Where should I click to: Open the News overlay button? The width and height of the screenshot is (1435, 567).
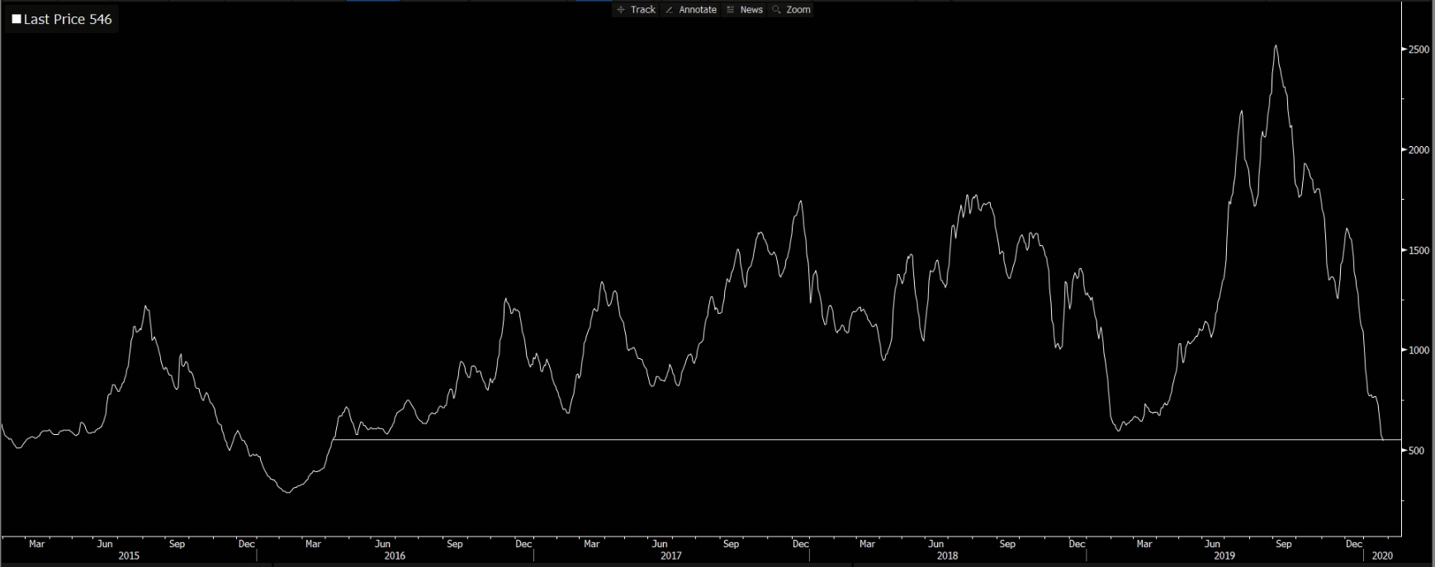click(744, 10)
